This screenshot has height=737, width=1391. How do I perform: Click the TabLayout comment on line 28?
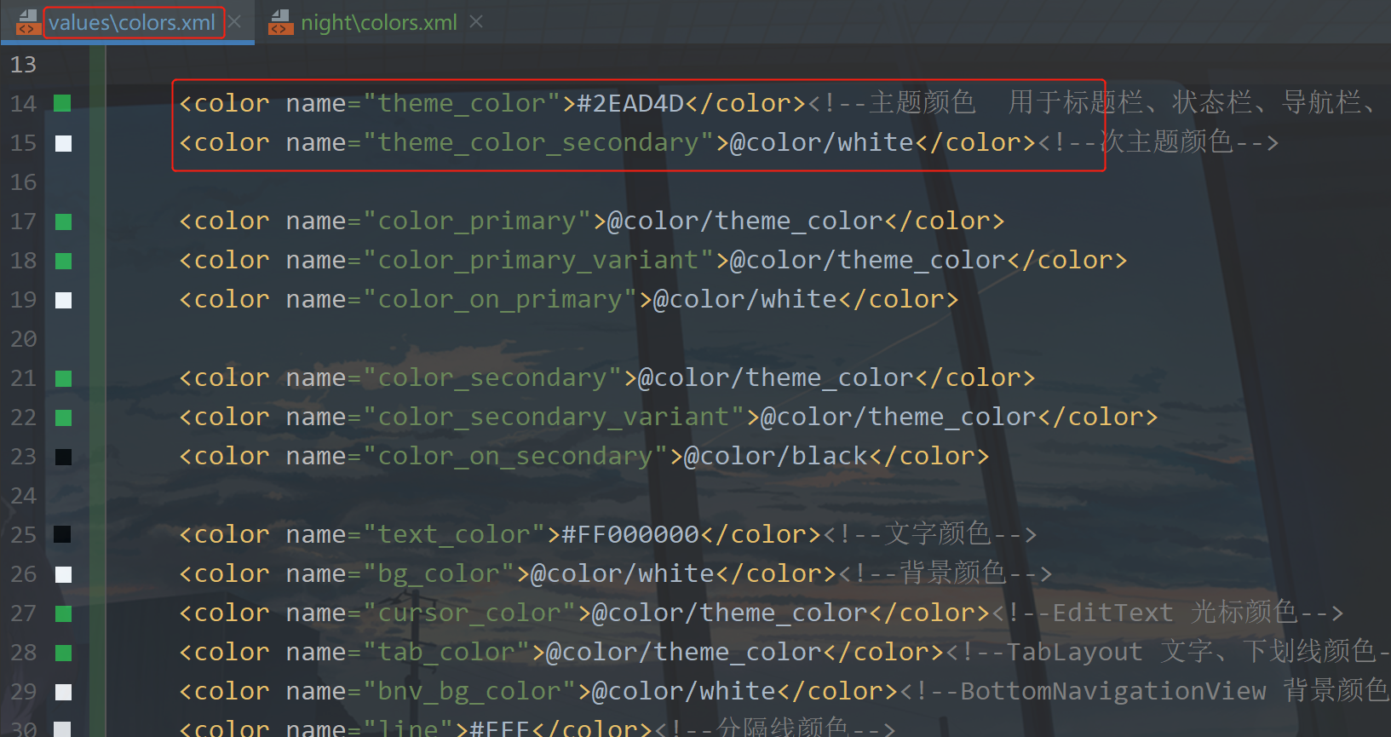1167,652
